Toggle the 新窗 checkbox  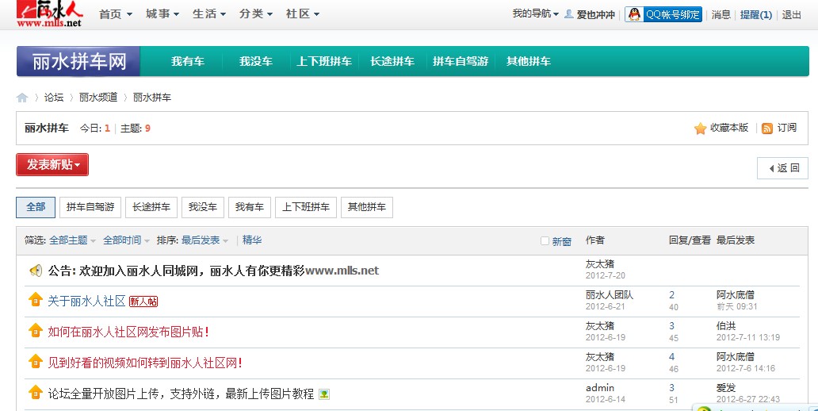(545, 241)
